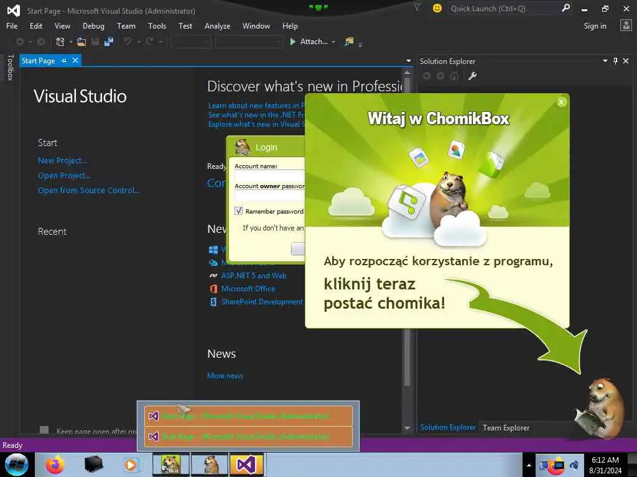The width and height of the screenshot is (637, 477).
Task: Open the Attach button dropdown arrow
Action: pos(333,42)
